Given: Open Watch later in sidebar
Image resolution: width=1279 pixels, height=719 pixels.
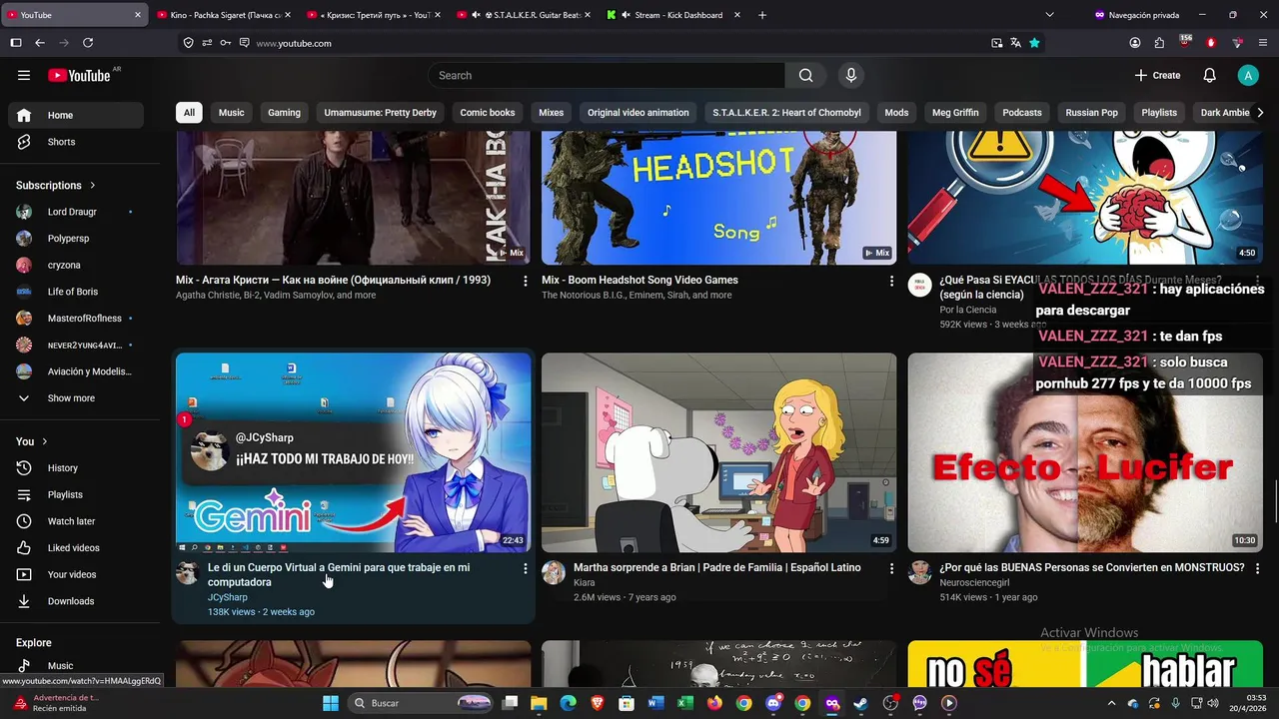Looking at the screenshot, I should 76,521.
